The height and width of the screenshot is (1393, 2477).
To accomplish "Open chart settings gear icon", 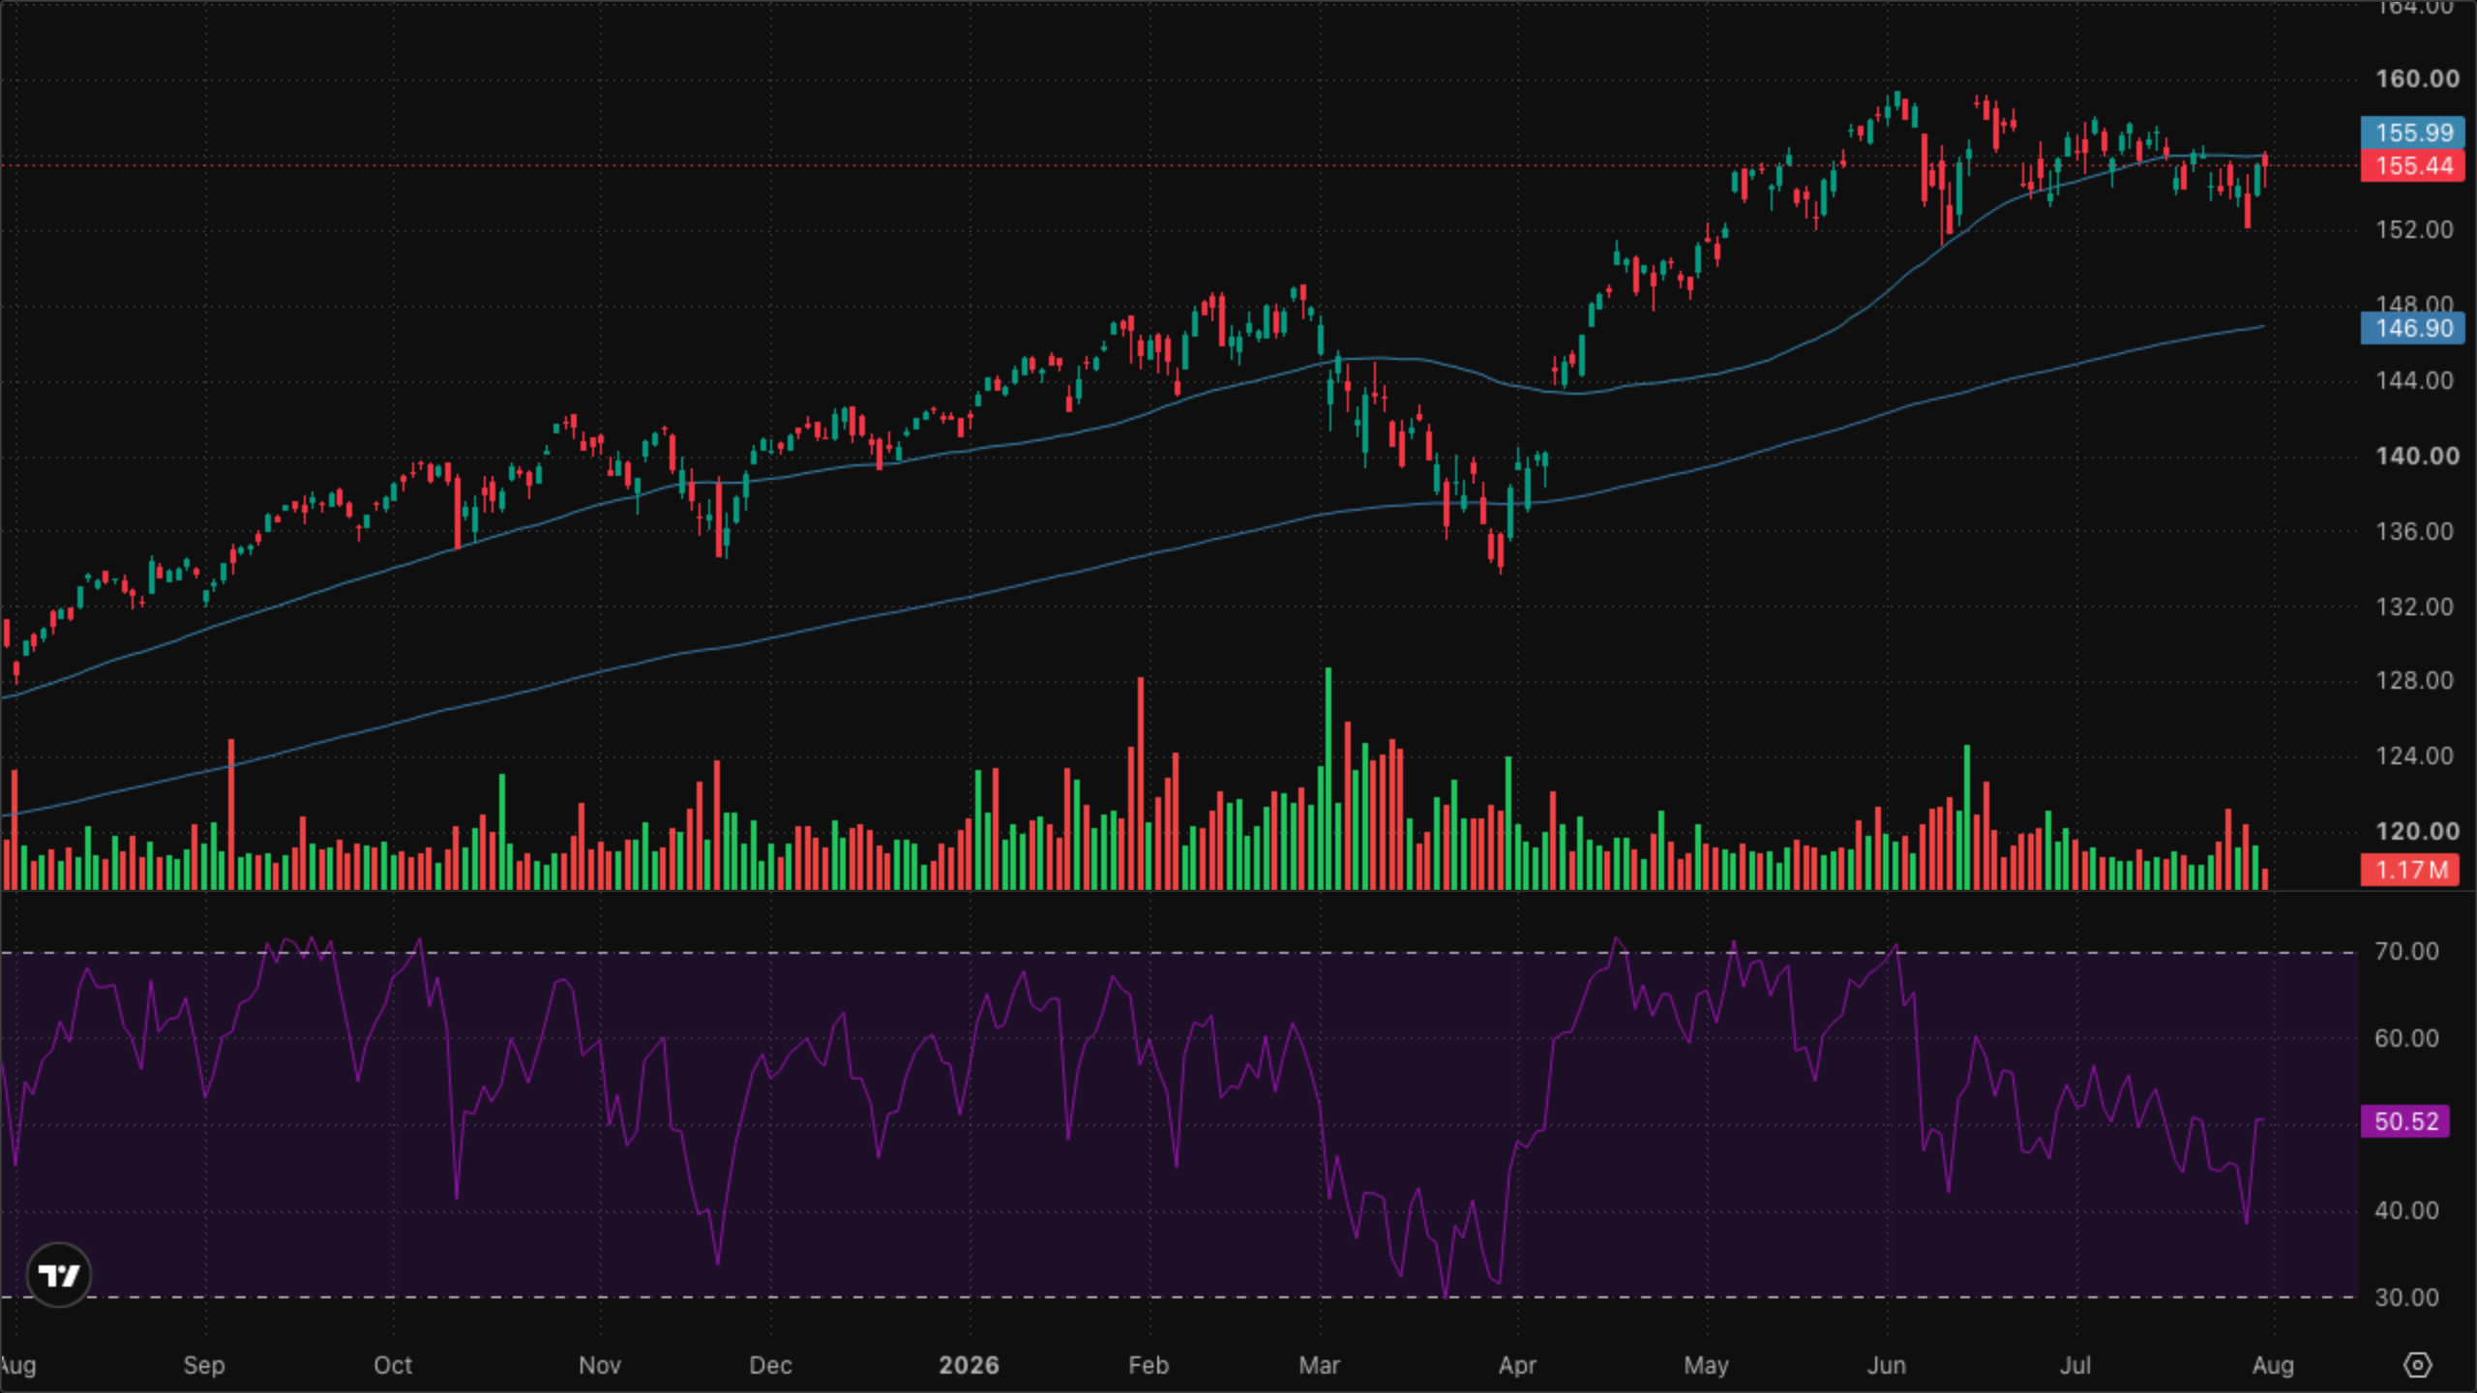I will pyautogui.click(x=2417, y=1365).
